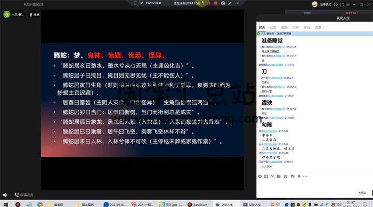
Task: Open Windows Start menu
Action: tap(5, 204)
